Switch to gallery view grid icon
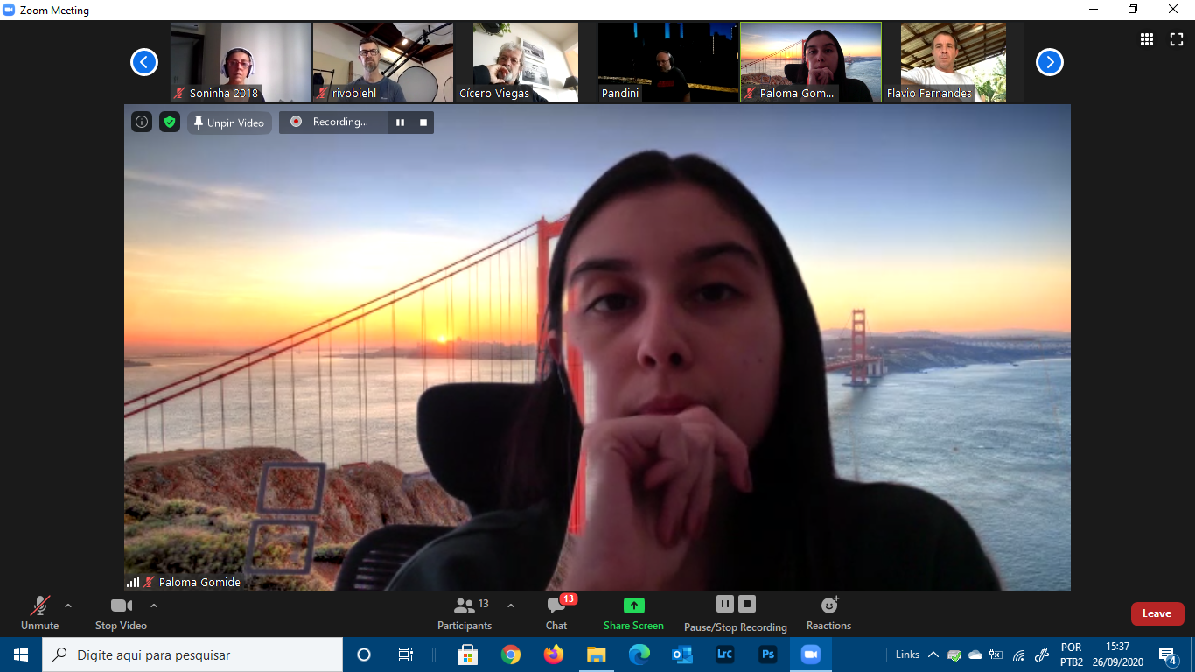The image size is (1195, 672). coord(1146,39)
